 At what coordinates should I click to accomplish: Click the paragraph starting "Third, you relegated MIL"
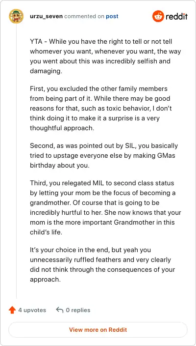click(x=105, y=207)
